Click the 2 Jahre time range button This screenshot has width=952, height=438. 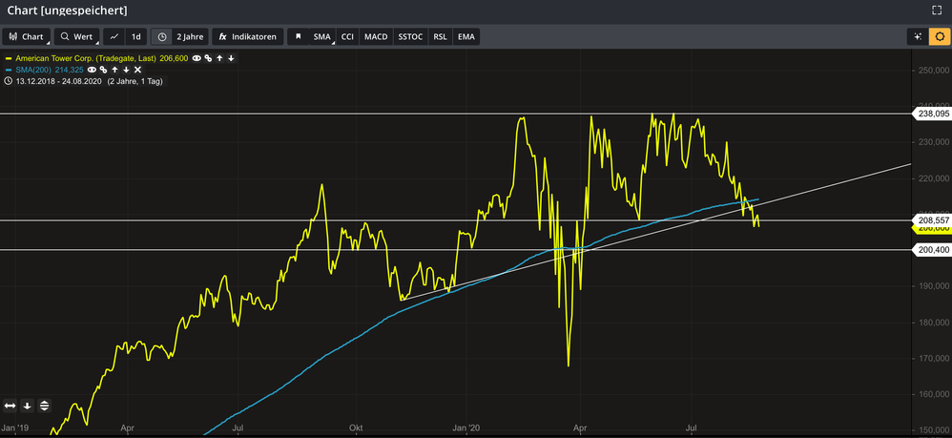(x=180, y=37)
